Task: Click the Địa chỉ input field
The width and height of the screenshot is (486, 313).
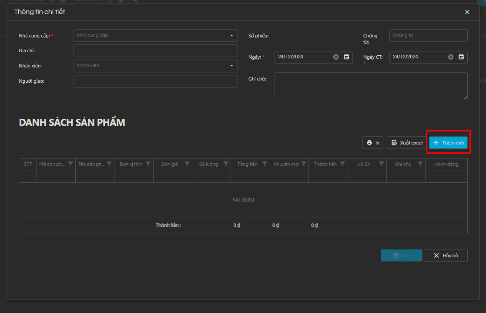Action: coord(156,51)
